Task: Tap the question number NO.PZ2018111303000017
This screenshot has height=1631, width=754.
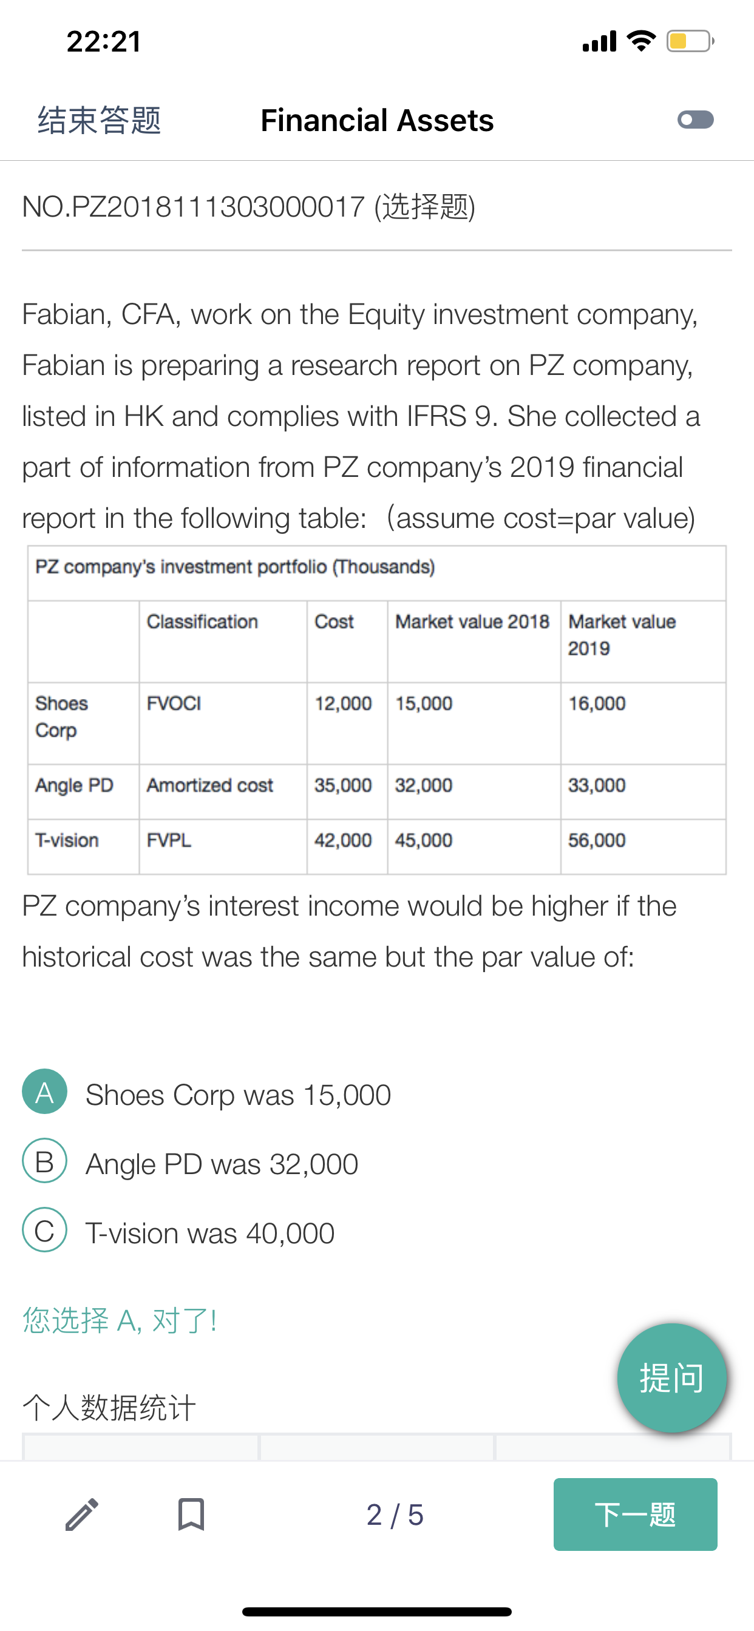Action: (193, 206)
